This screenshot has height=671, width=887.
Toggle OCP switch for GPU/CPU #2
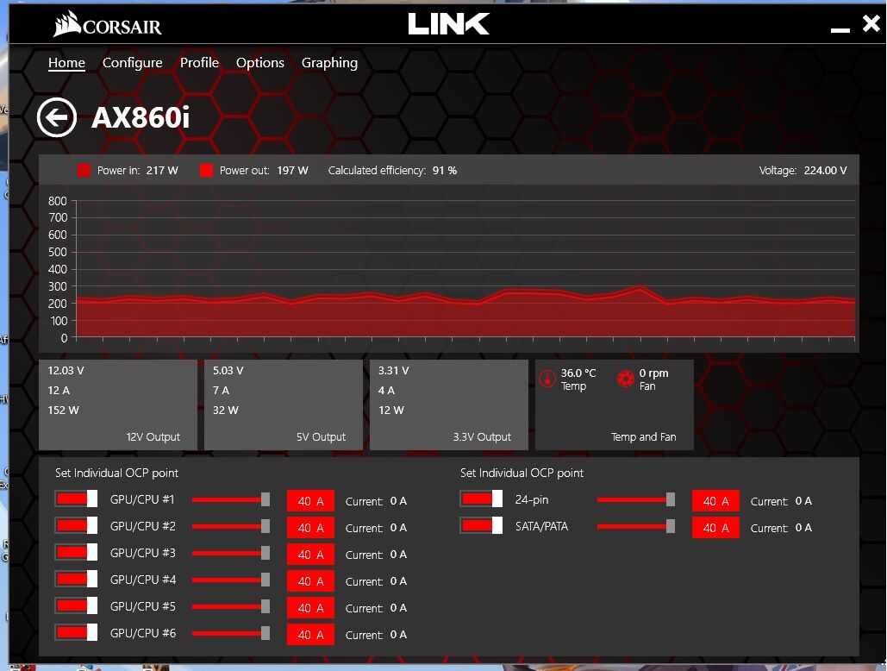[x=77, y=525]
